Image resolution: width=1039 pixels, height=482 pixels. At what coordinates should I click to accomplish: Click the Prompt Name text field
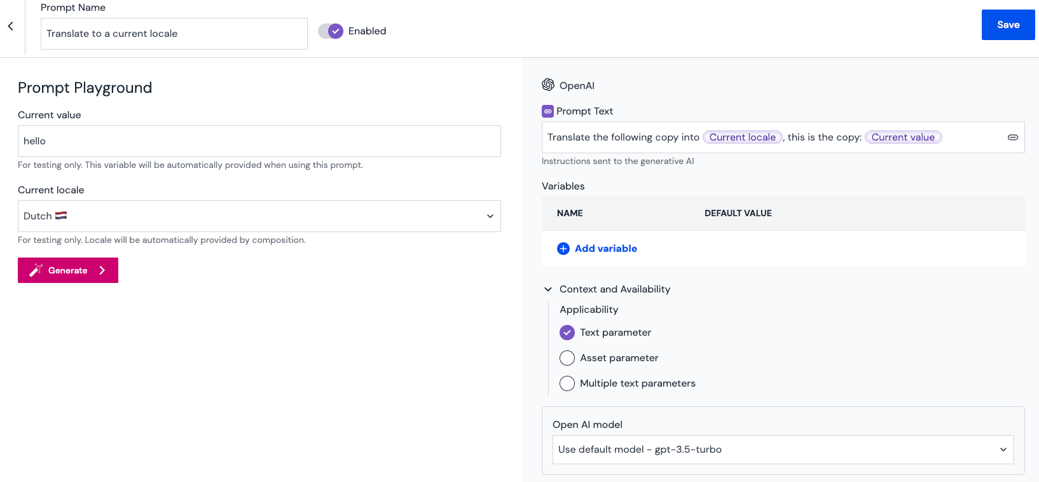pyautogui.click(x=174, y=34)
